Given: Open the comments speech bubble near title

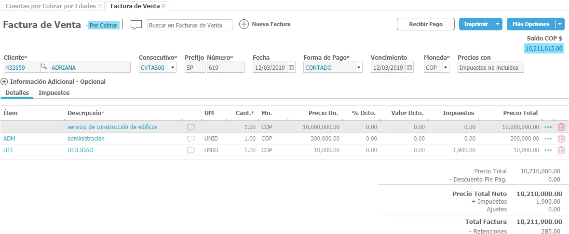Looking at the screenshot, I should [136, 25].
